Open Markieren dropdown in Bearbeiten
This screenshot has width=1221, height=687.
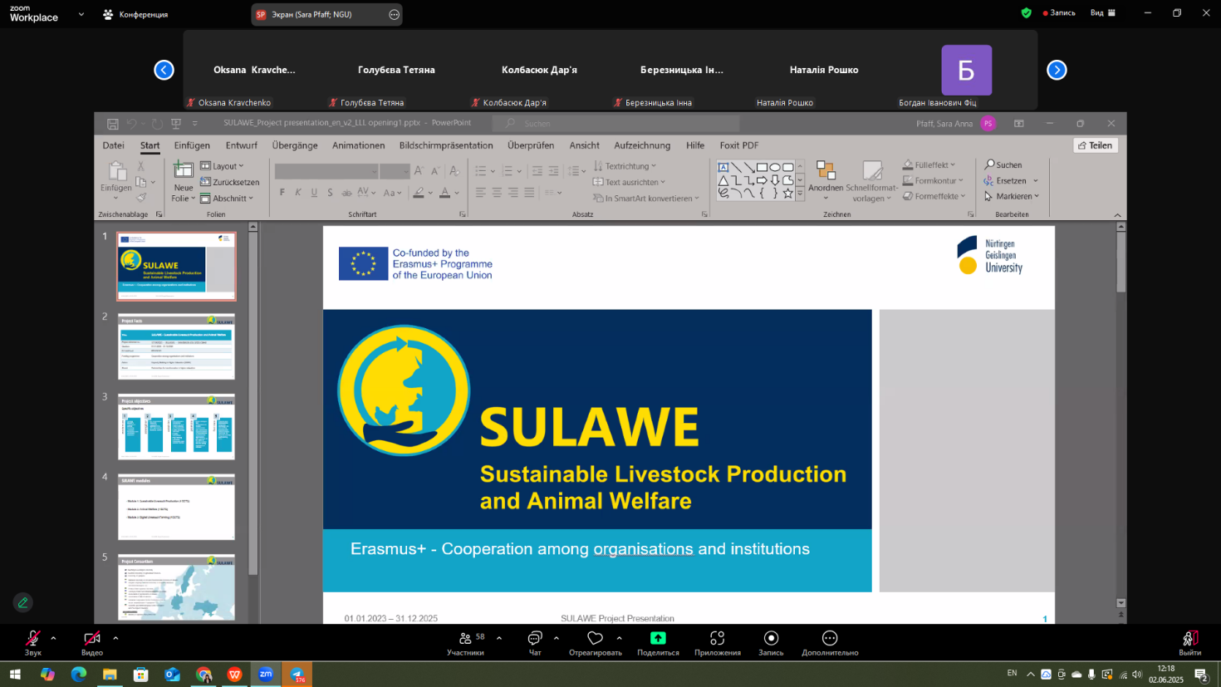(1012, 196)
